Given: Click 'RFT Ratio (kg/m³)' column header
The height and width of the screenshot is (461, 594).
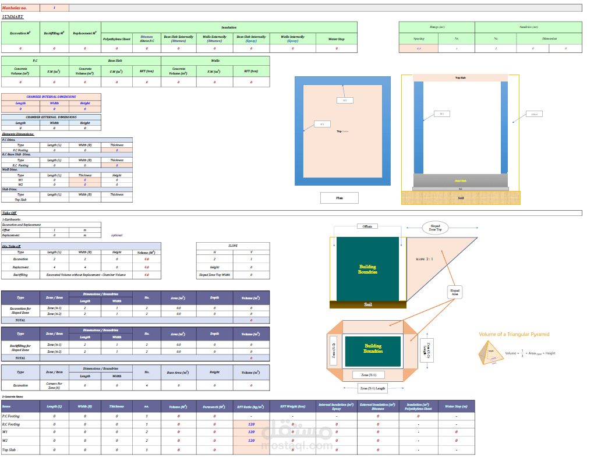Looking at the screenshot, I should point(251,406).
